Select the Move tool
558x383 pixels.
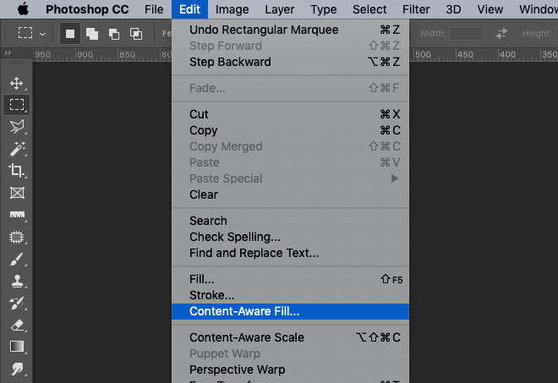(16, 84)
